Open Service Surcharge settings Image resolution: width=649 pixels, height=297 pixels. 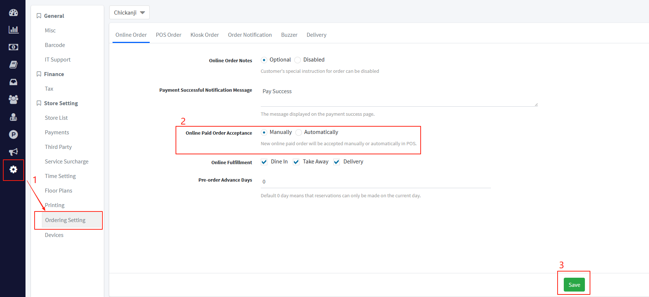coord(67,161)
